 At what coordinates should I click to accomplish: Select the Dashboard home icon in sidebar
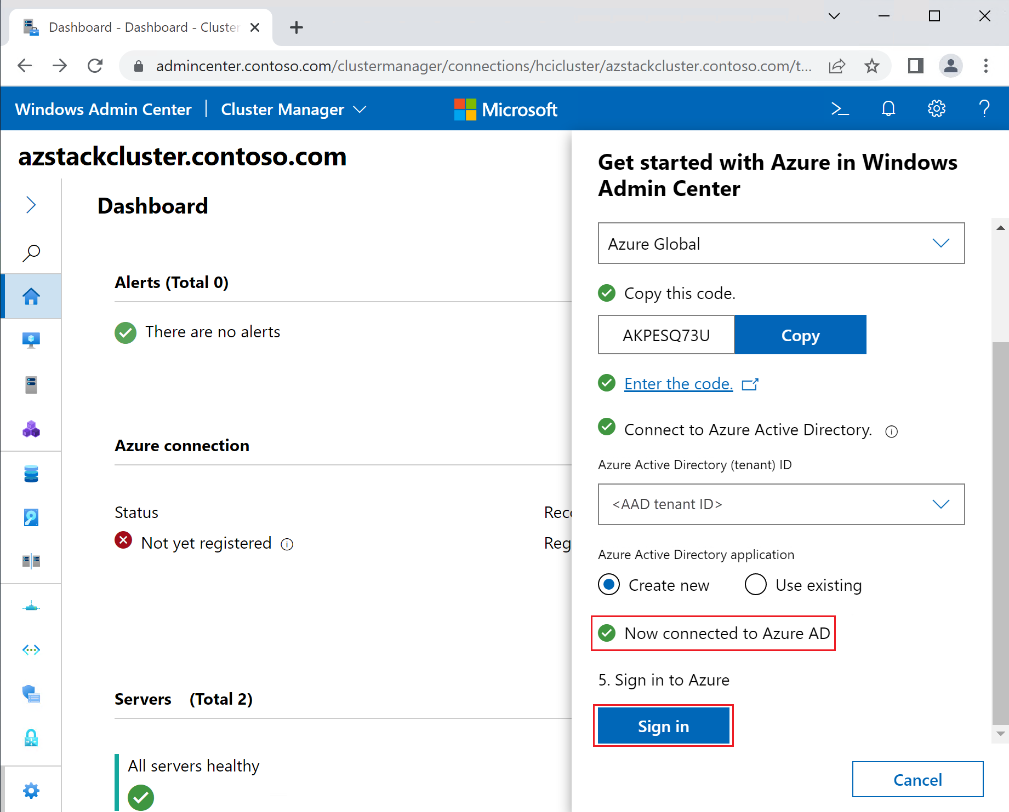[31, 296]
